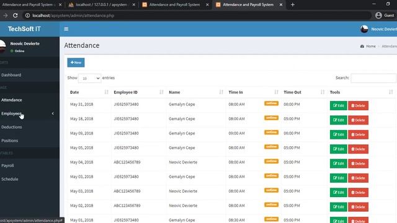Delete the May 04, 2018 attendance row

[x=358, y=164]
